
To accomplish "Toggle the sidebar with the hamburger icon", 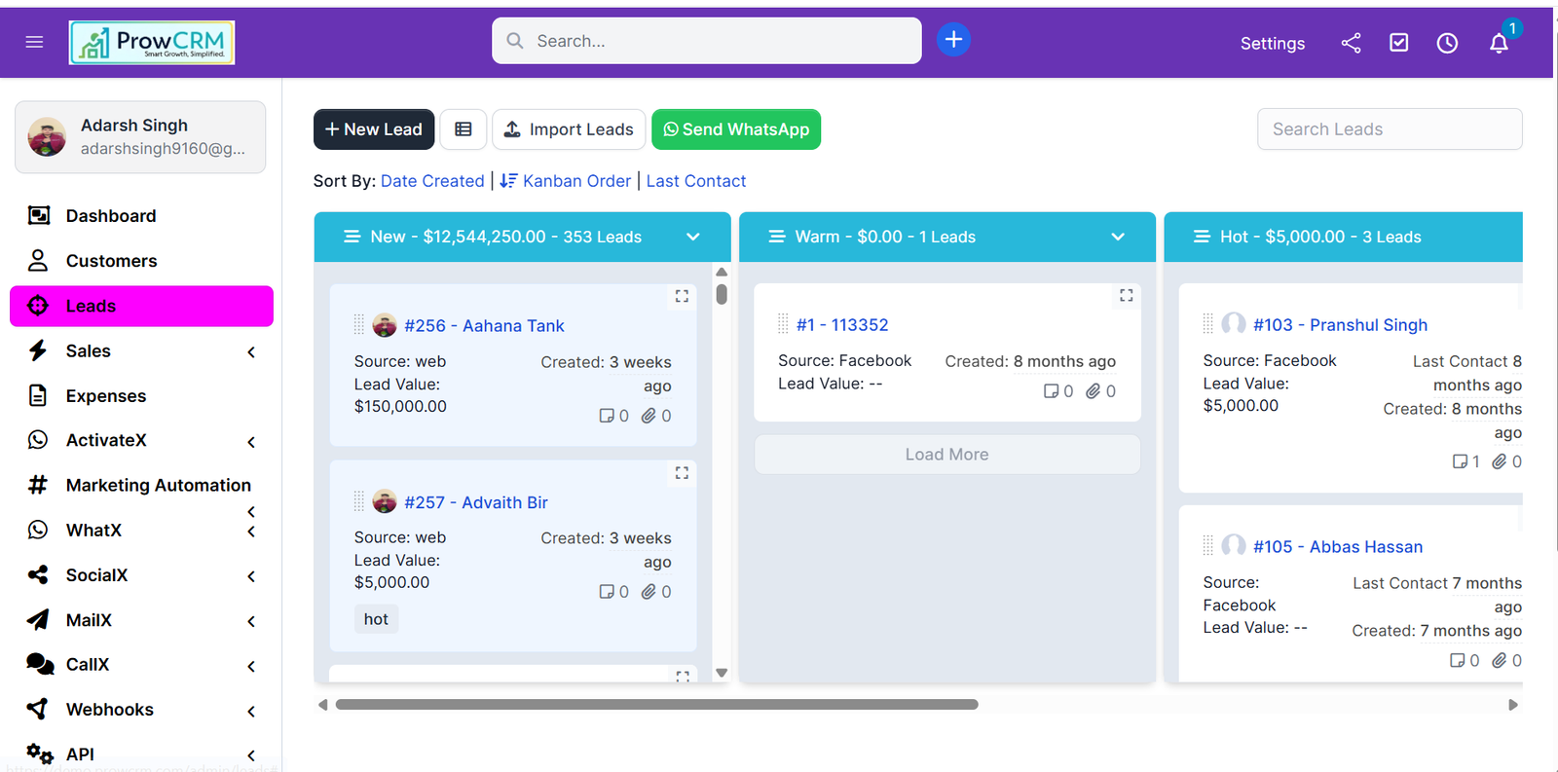I will 34,42.
